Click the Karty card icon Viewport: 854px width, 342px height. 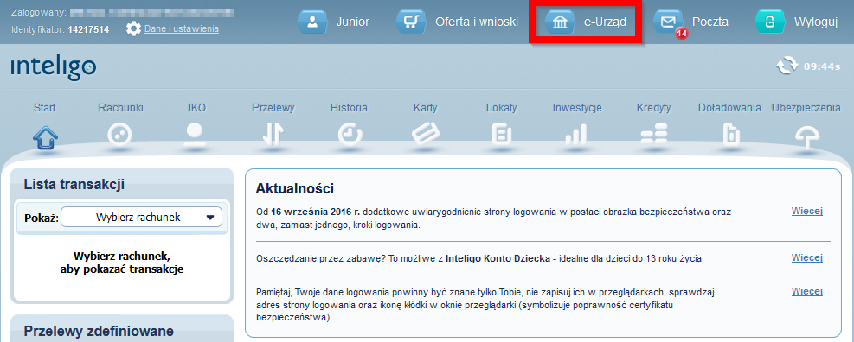(x=426, y=135)
